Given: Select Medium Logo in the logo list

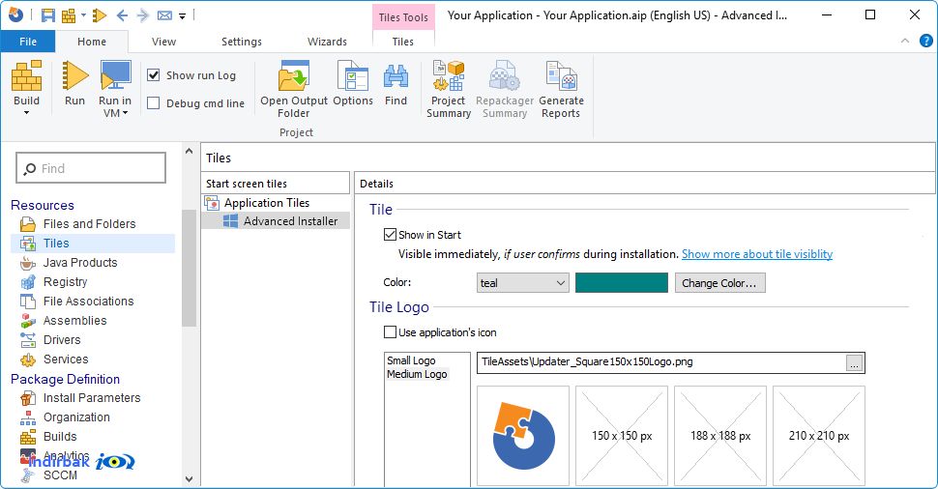Looking at the screenshot, I should 417,374.
